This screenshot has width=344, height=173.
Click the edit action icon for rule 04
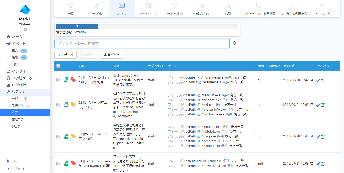pos(323,164)
